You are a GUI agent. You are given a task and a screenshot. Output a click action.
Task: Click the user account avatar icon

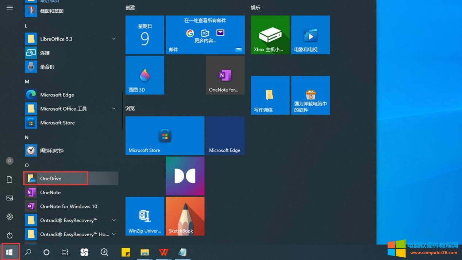tap(9, 161)
